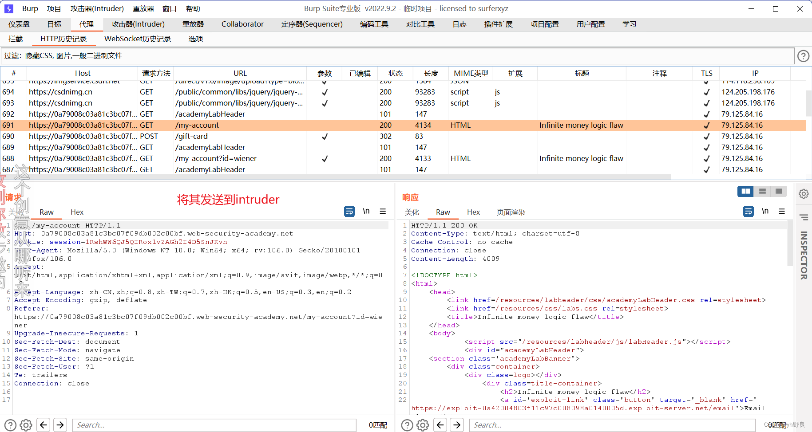Switch to 定序器(Sequencer) tab
This screenshot has width=812, height=432.
pos(312,24)
